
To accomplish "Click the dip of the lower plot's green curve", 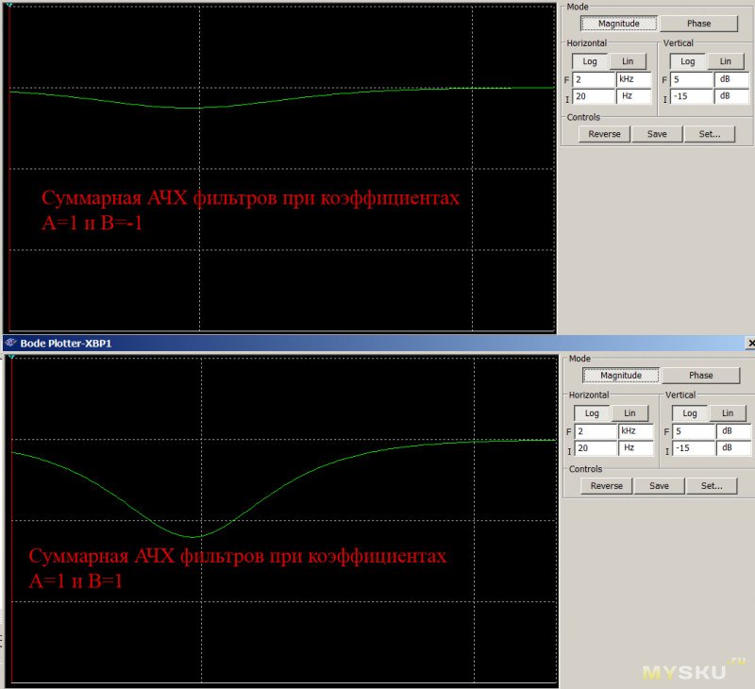I will tap(195, 537).
